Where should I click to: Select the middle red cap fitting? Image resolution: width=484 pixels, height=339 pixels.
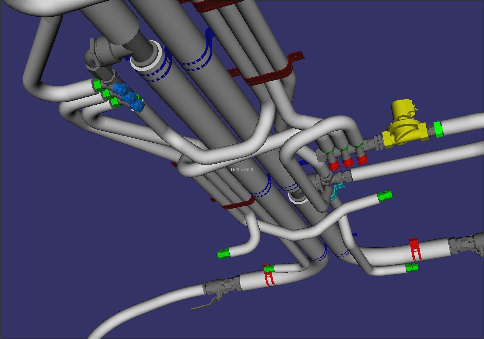[x=348, y=163]
